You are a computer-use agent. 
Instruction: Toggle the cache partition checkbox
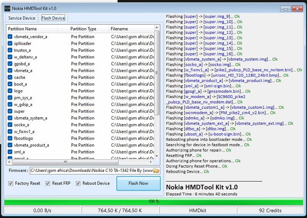click(x=10, y=77)
